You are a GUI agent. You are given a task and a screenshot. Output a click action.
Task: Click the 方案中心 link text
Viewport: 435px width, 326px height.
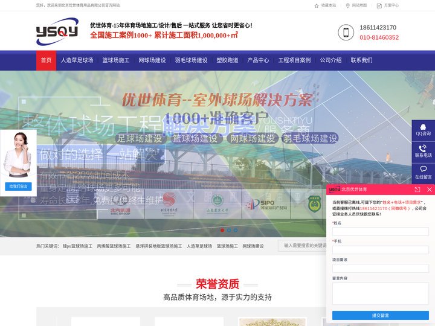(x=391, y=5)
